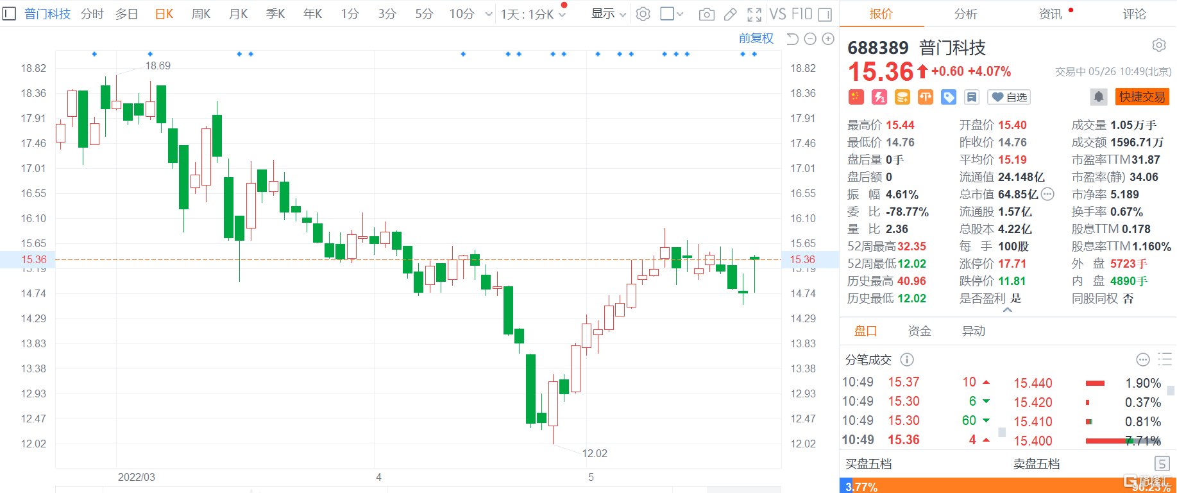
Task: Select the pencil drawing tool
Action: [730, 14]
